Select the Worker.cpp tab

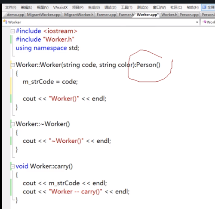pyautogui.click(x=147, y=15)
